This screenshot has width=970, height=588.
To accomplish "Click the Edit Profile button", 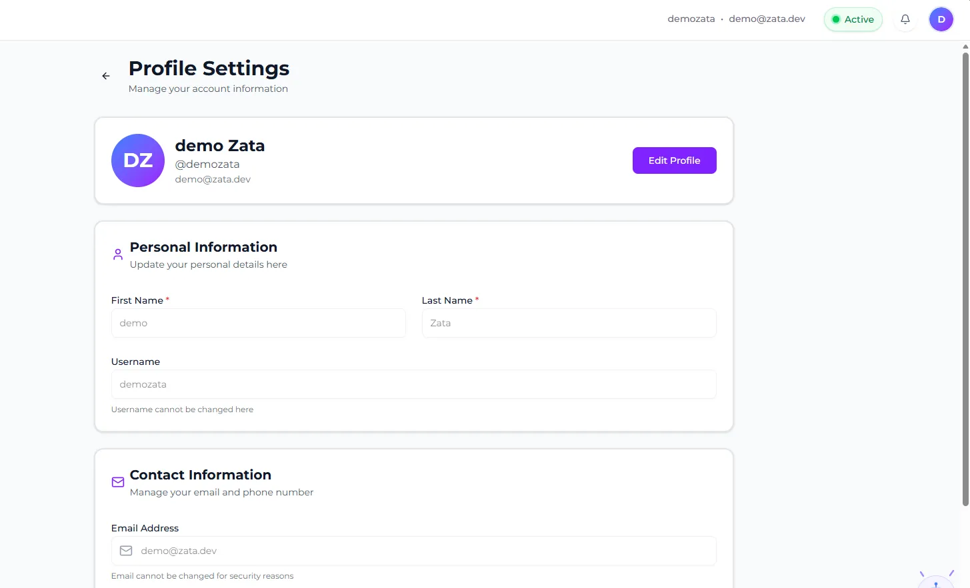I will coord(674,160).
